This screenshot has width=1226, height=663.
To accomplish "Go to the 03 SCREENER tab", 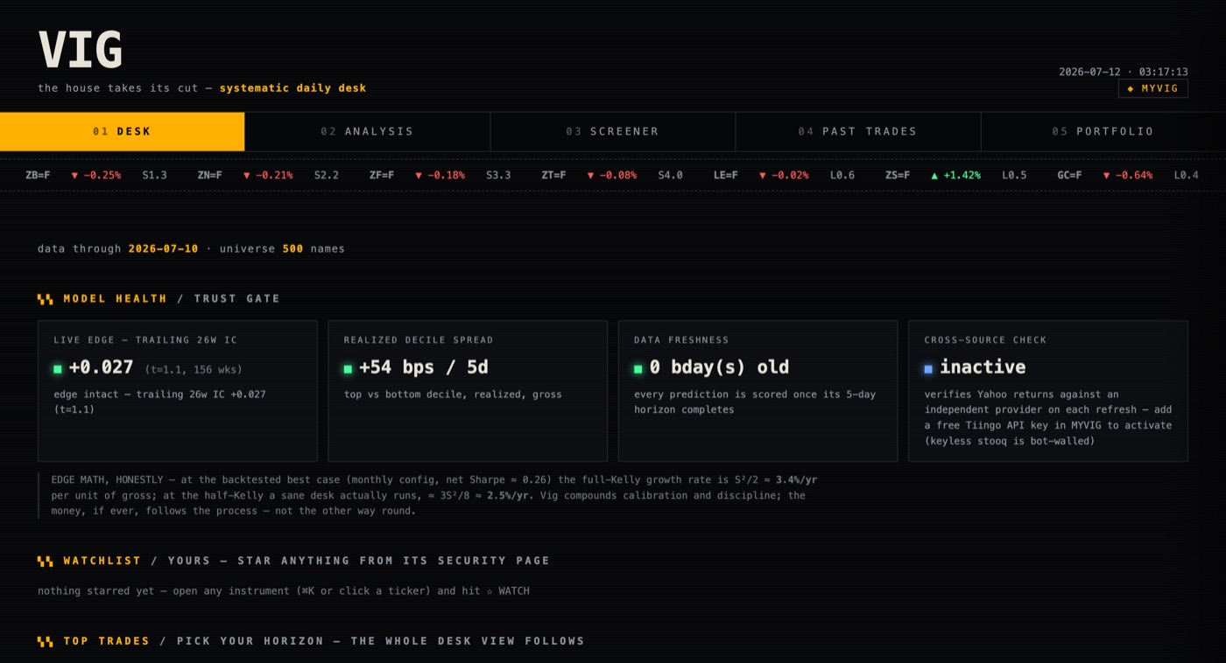I will pos(613,131).
